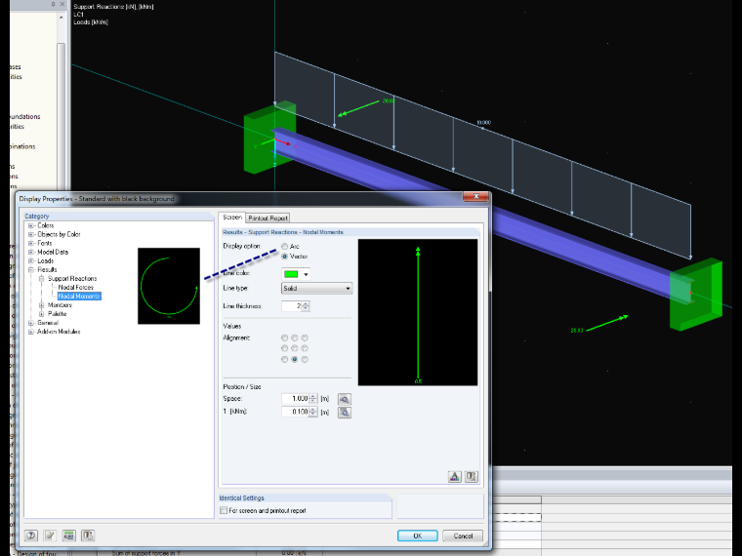Choose top-center values alignment radio
The image size is (742, 556).
click(x=294, y=338)
